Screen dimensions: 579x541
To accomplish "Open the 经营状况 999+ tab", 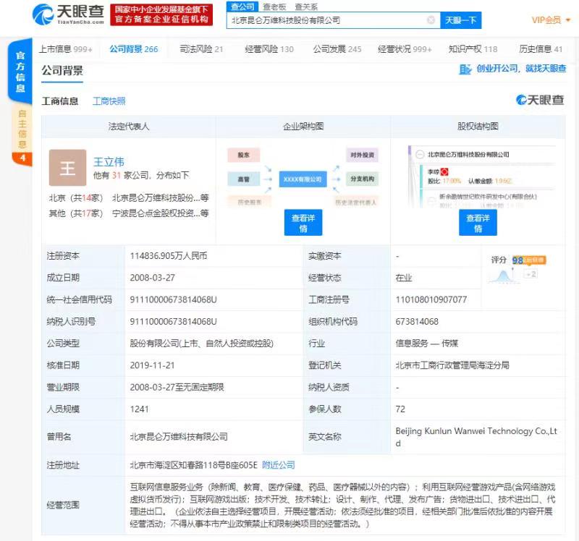I will coord(405,49).
